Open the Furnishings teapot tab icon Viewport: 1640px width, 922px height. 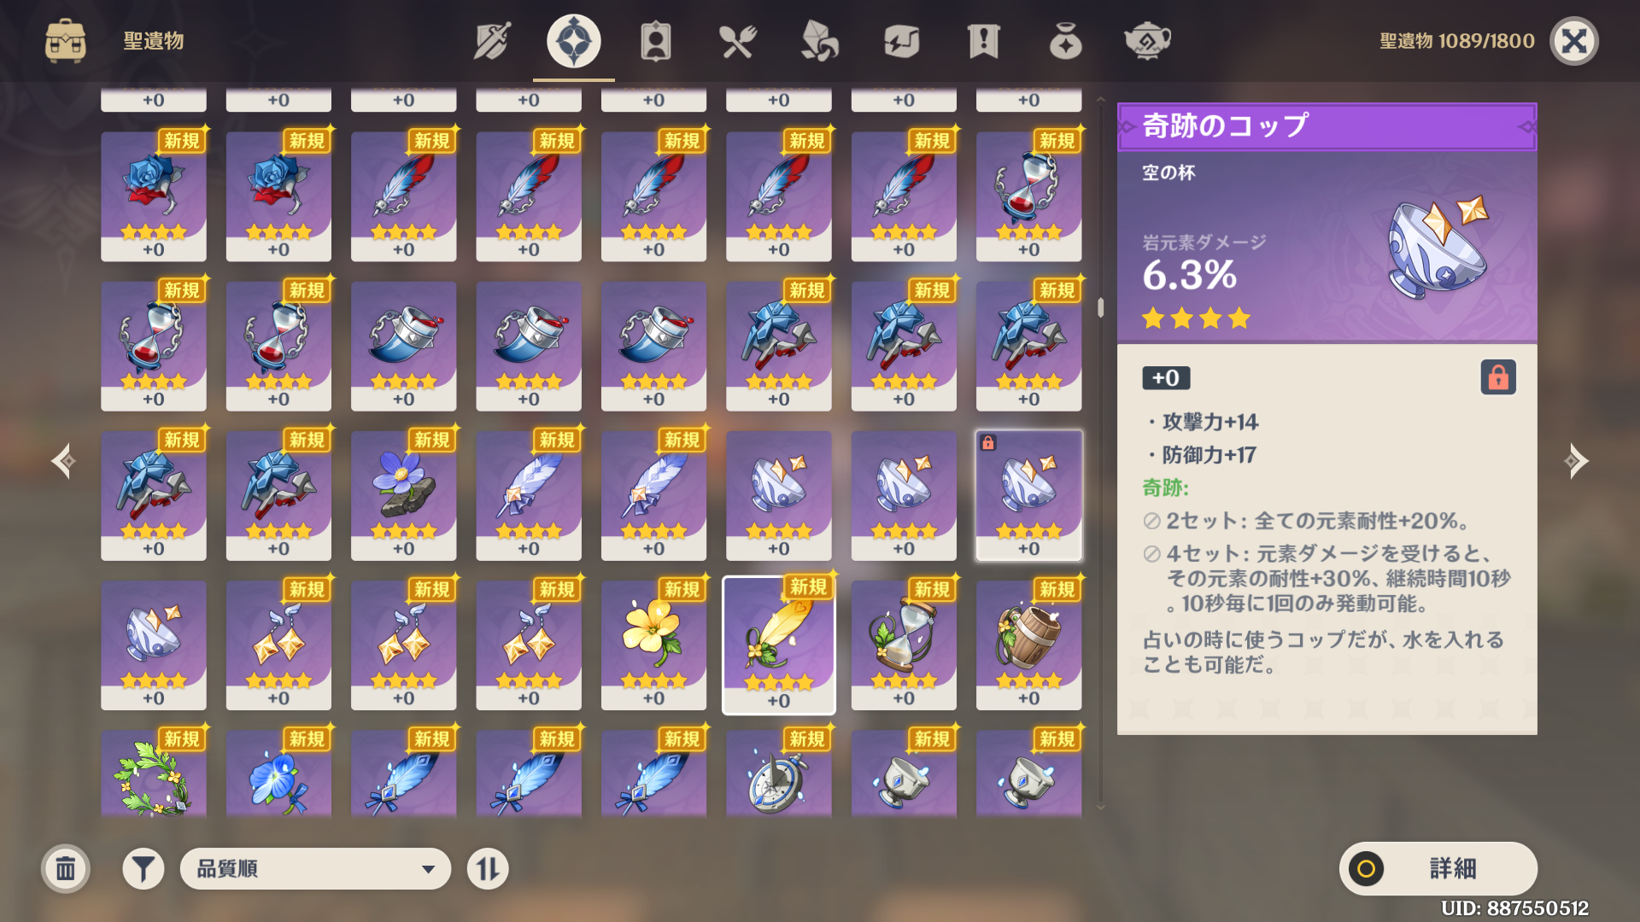[1147, 41]
